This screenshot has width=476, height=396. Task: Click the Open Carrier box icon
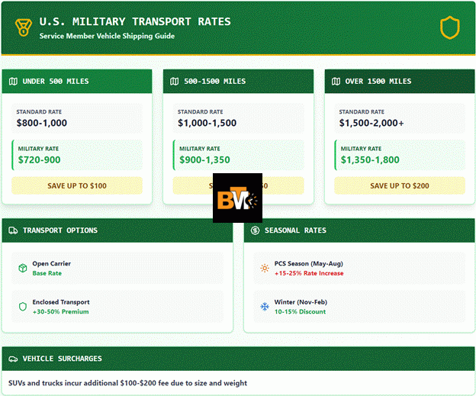click(x=23, y=269)
